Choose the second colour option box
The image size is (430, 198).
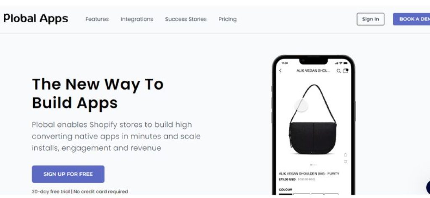(x=302, y=194)
